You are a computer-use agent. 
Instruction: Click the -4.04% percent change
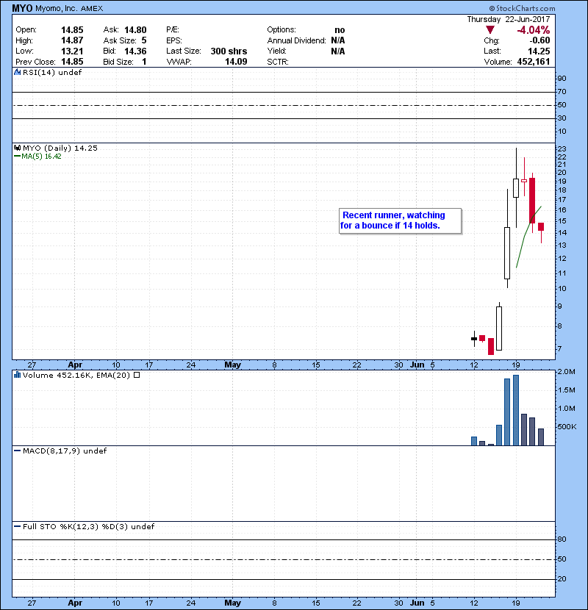click(533, 30)
